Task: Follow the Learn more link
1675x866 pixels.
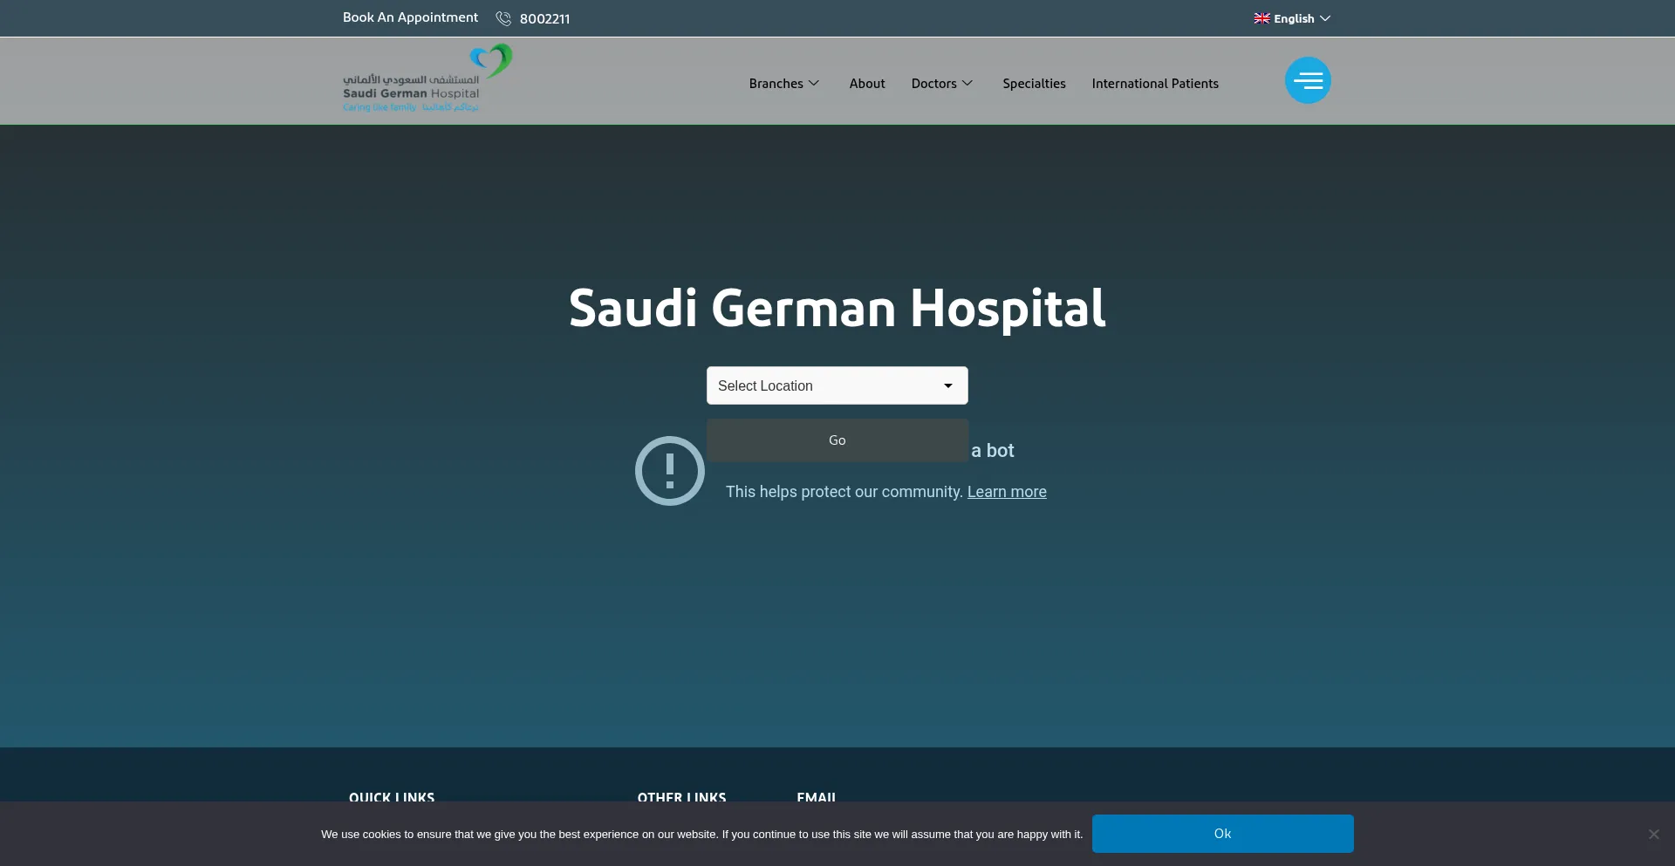Action: pyautogui.click(x=1006, y=492)
